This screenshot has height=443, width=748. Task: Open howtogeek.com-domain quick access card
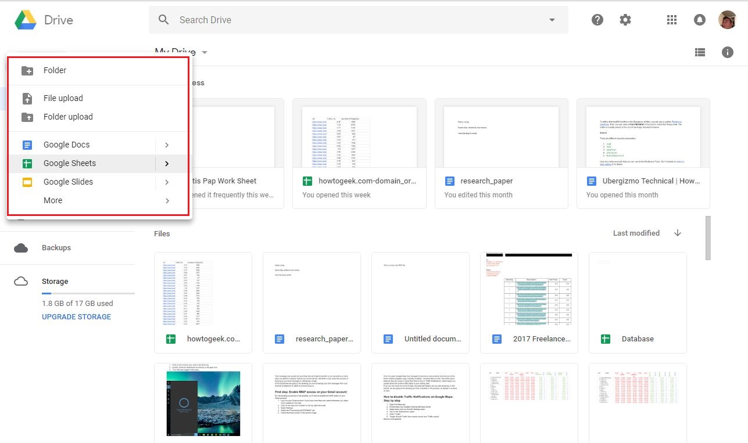[x=359, y=154]
